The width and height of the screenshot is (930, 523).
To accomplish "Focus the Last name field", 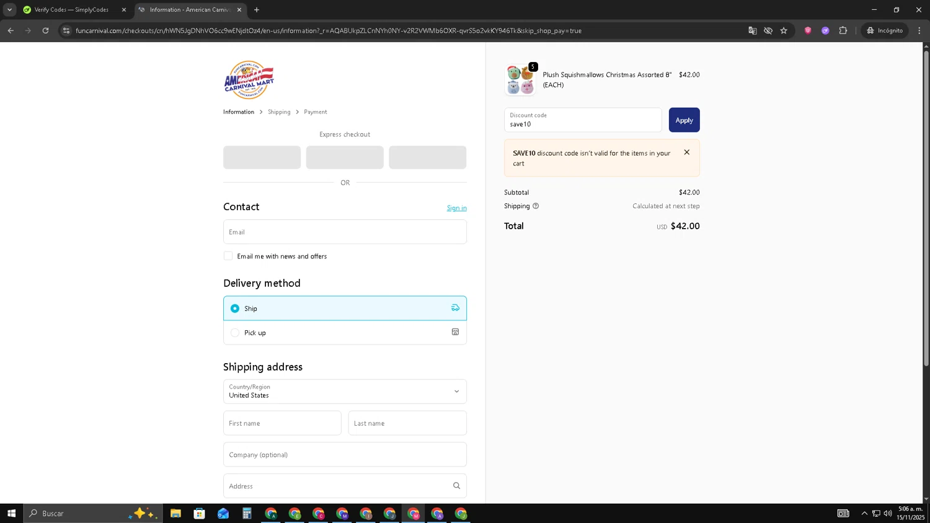I will [x=407, y=423].
